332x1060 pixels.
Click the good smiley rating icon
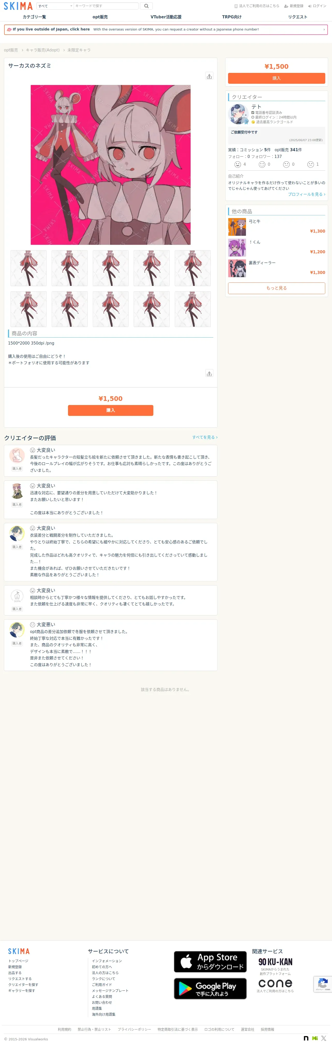pyautogui.click(x=262, y=165)
